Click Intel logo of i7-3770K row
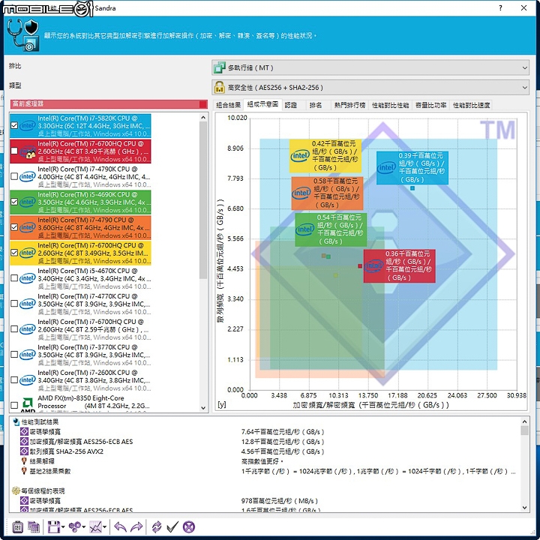 [x=28, y=354]
